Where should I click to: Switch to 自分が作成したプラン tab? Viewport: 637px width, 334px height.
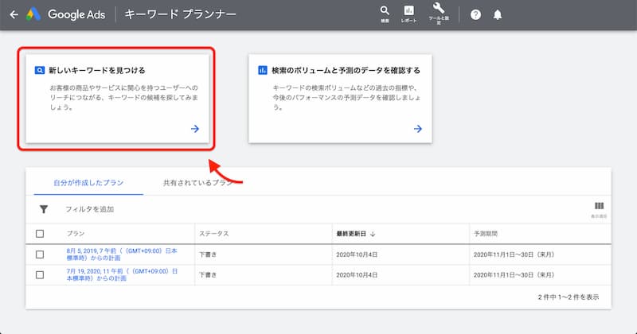[88, 183]
